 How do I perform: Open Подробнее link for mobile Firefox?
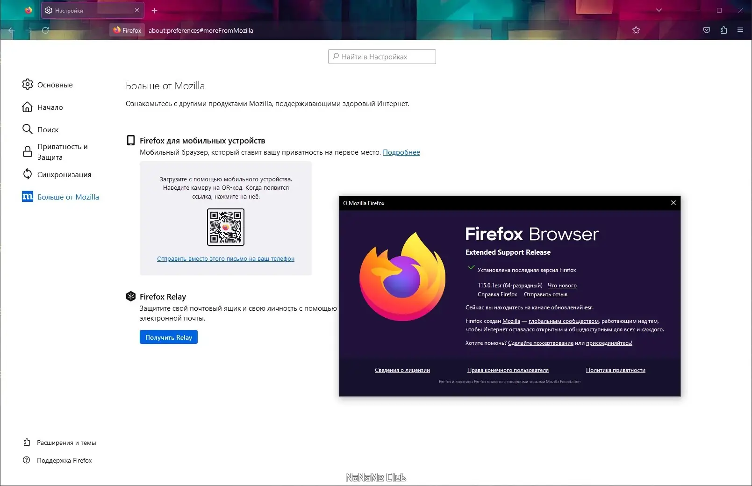[401, 152]
